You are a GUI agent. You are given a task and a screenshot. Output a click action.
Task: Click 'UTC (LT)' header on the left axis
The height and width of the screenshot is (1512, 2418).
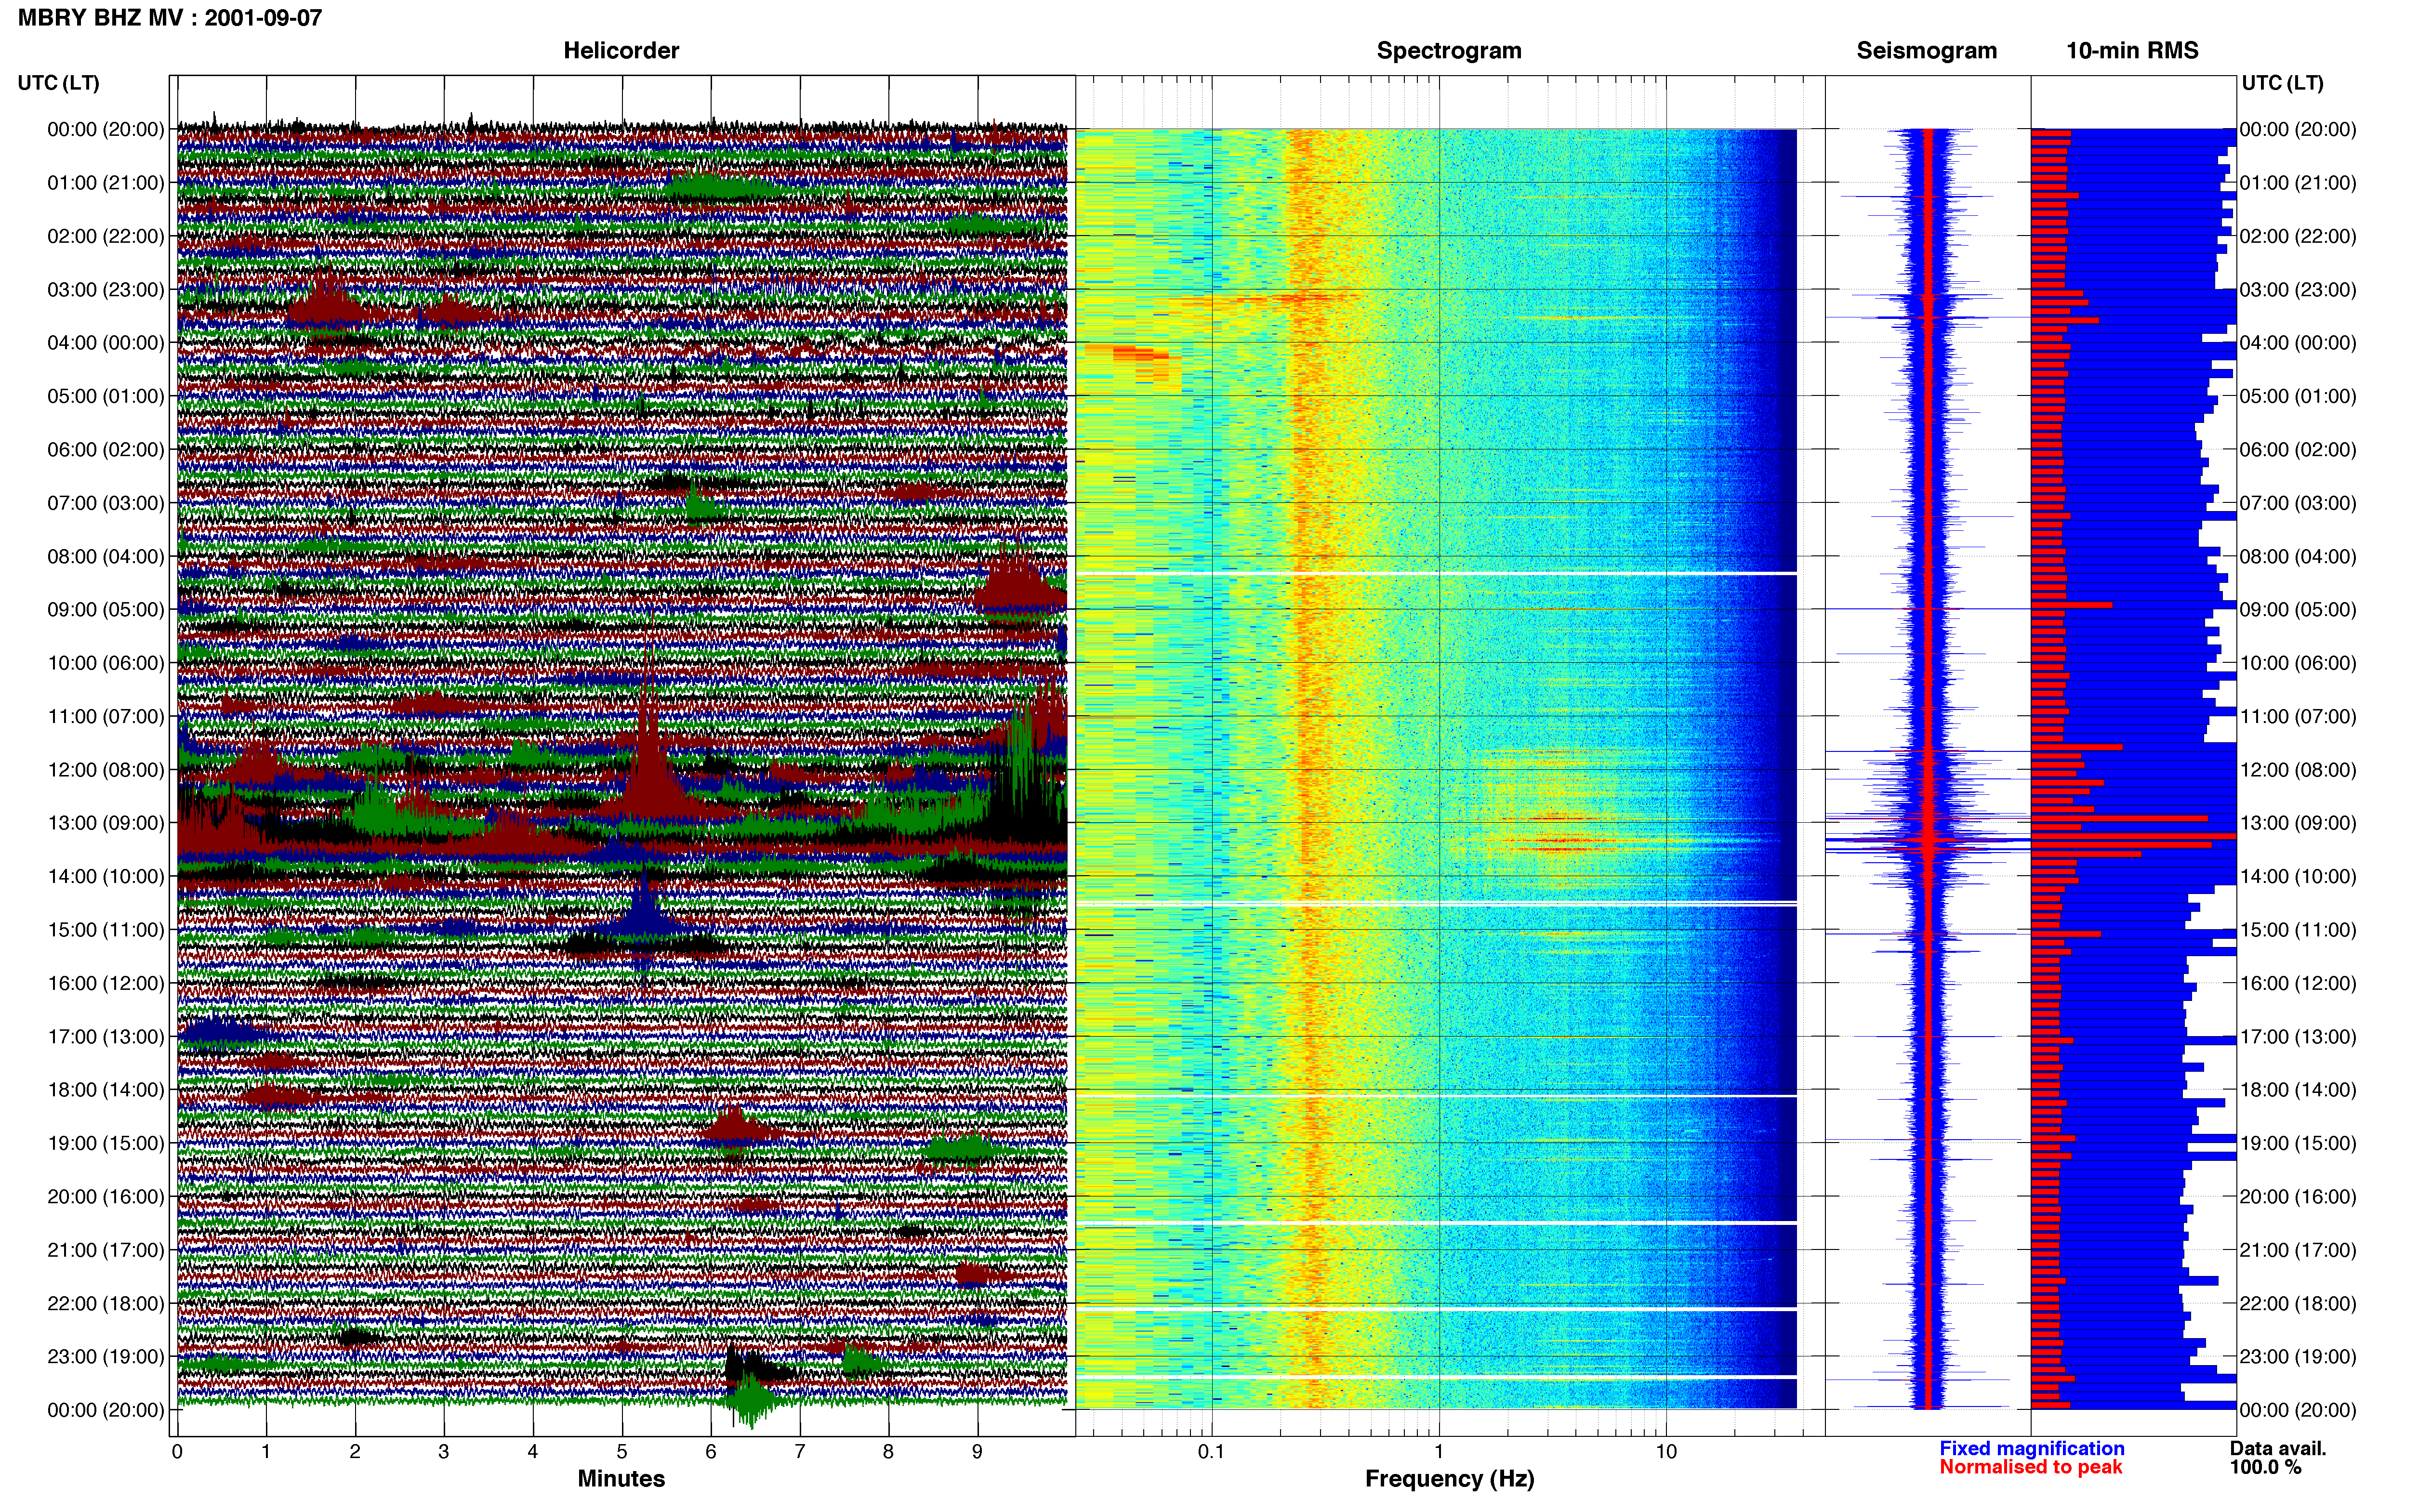click(x=58, y=83)
